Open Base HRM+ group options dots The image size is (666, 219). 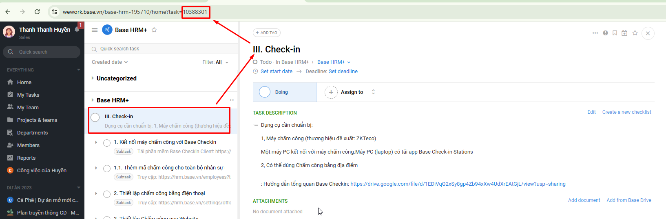coord(232,100)
